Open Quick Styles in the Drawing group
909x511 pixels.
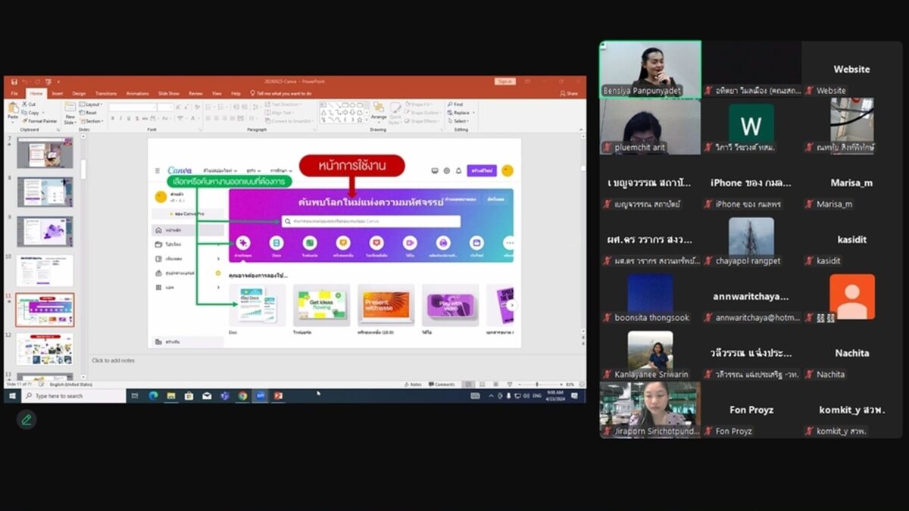[396, 112]
